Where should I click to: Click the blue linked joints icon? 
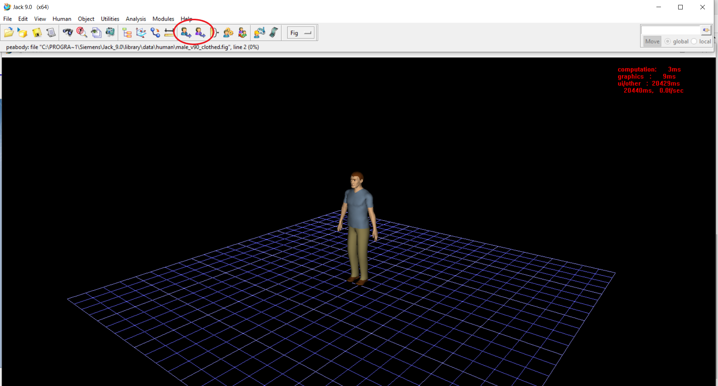[x=155, y=33]
